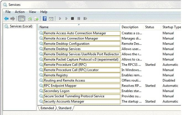Click the Restart Service icon
Screen dimensions: 182x115
[85, 19]
